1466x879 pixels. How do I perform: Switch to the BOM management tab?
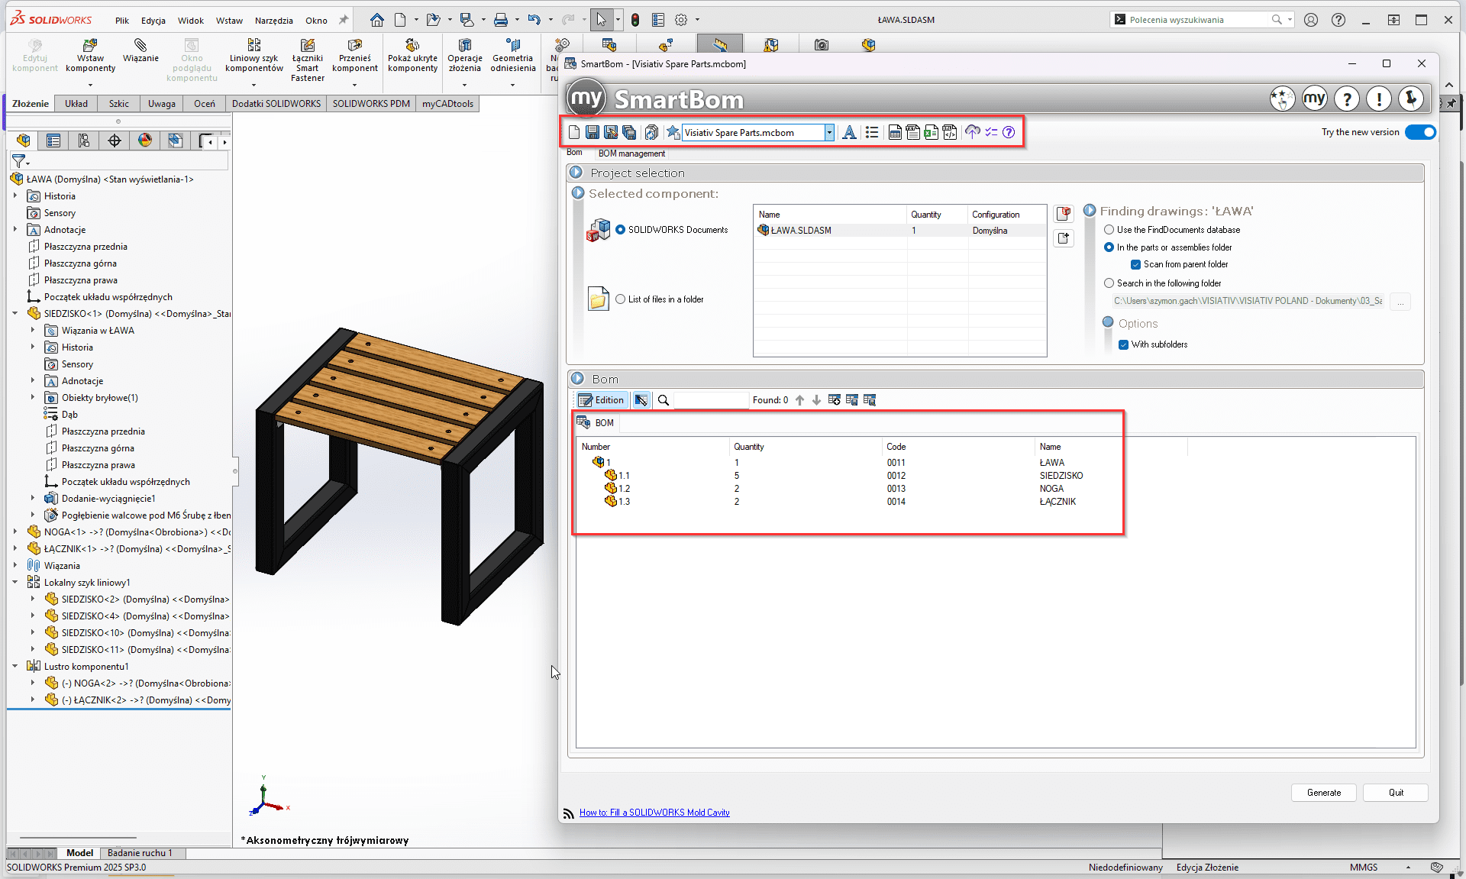[631, 154]
